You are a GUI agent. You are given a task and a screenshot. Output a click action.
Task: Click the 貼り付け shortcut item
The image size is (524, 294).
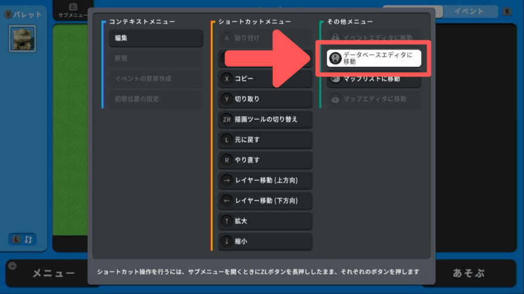tap(266, 38)
